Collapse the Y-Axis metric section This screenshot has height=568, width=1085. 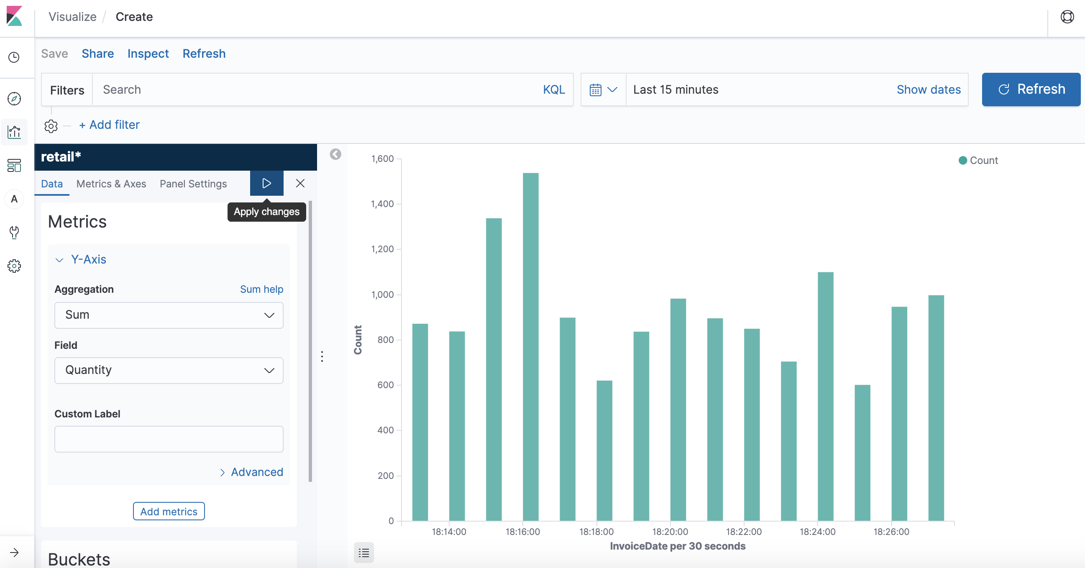(x=59, y=260)
